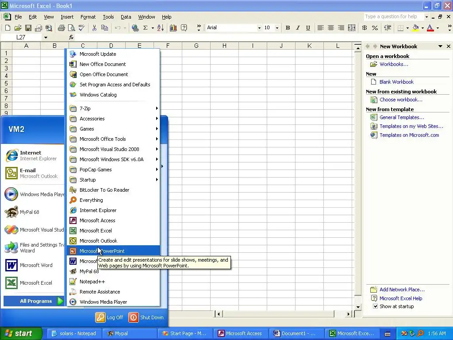Click the Copy toolbar icon
This screenshot has height=340, width=453.
click(104, 28)
